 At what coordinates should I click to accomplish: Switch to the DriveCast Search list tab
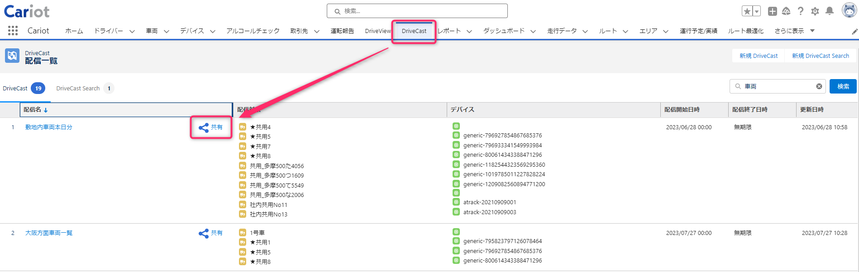[x=85, y=88]
